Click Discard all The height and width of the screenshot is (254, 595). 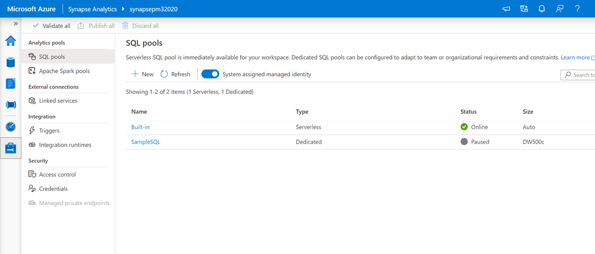(140, 26)
